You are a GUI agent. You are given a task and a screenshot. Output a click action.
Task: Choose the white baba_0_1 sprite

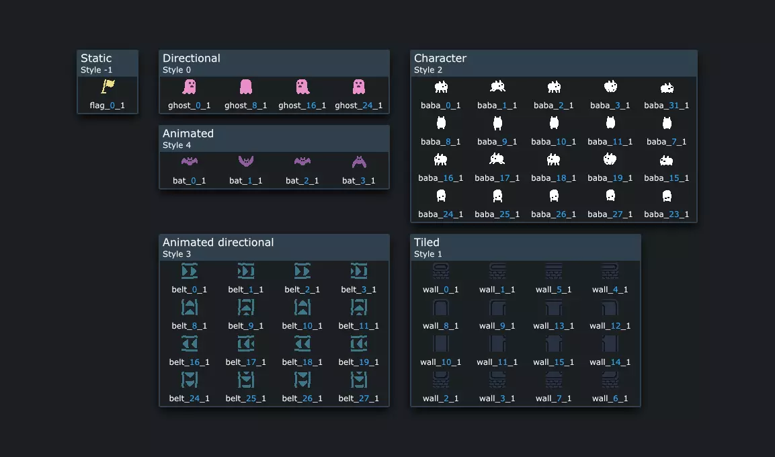pyautogui.click(x=441, y=87)
